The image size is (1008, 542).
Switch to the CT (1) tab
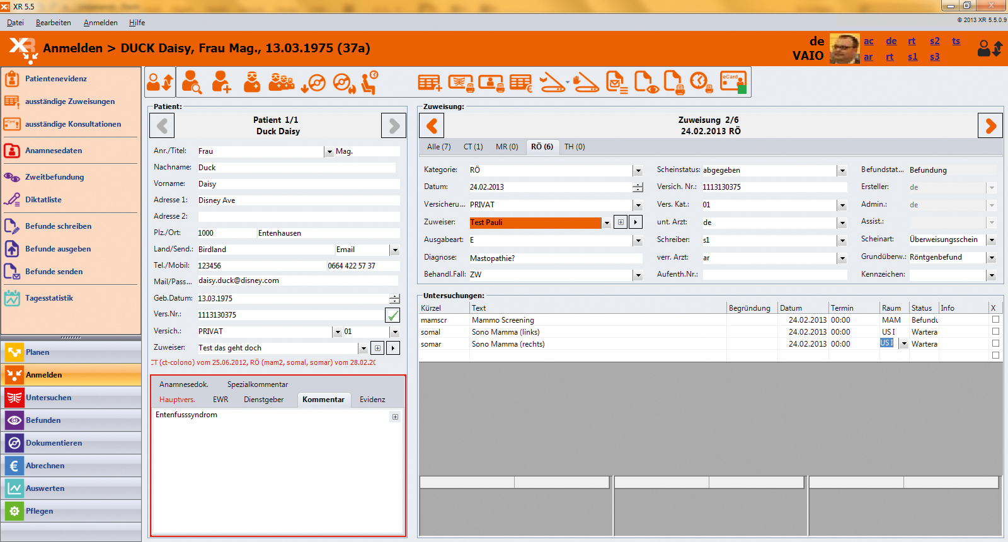pos(473,147)
